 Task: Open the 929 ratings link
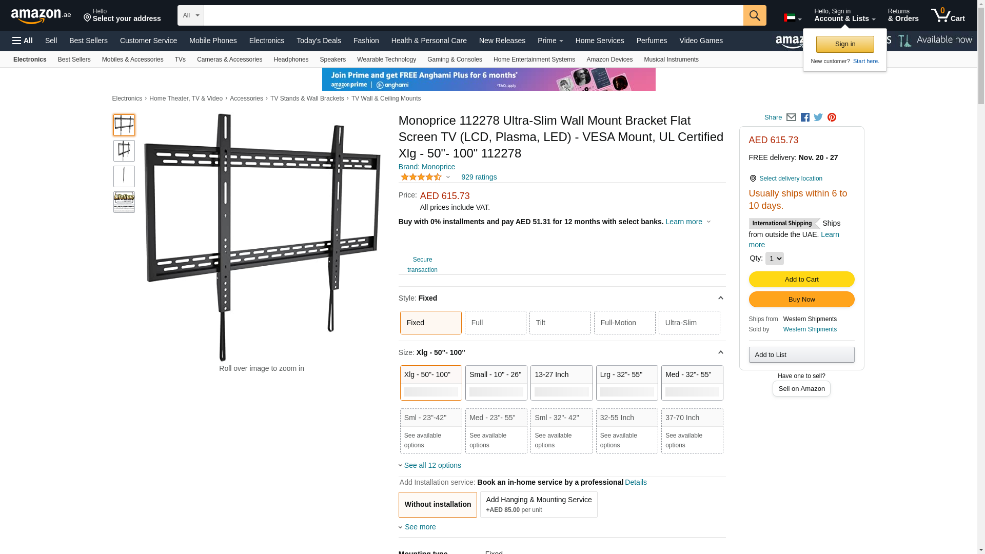(x=479, y=177)
